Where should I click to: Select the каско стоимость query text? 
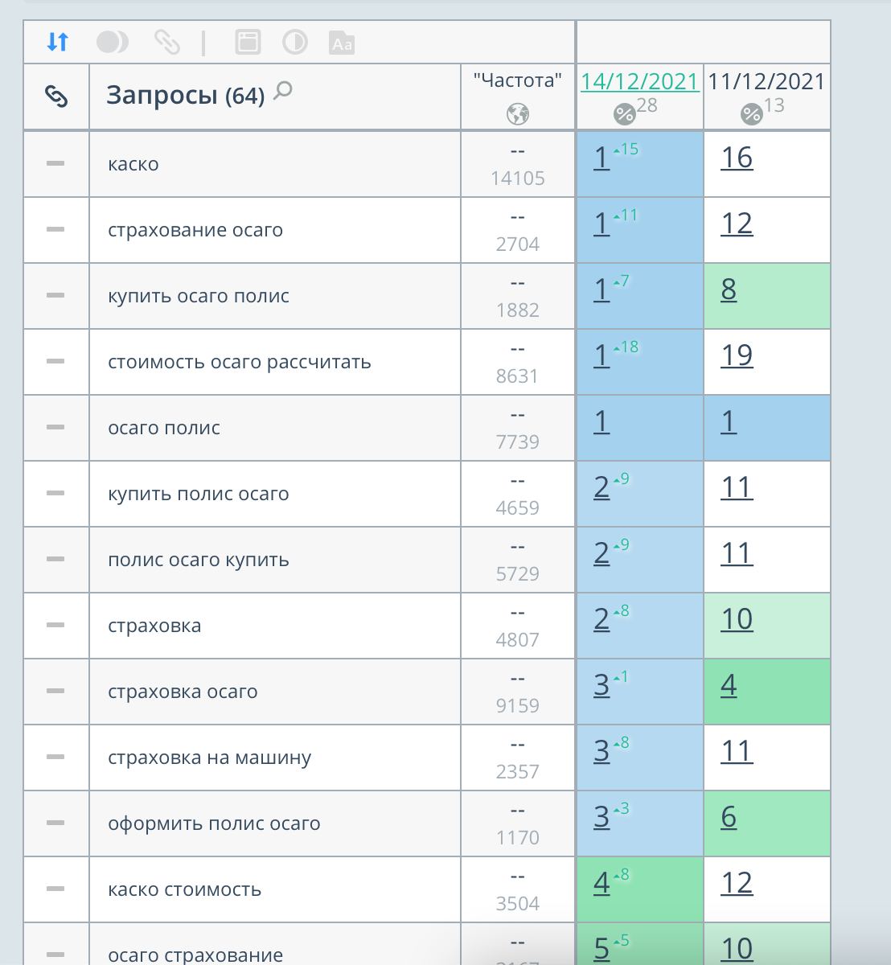[x=185, y=889]
